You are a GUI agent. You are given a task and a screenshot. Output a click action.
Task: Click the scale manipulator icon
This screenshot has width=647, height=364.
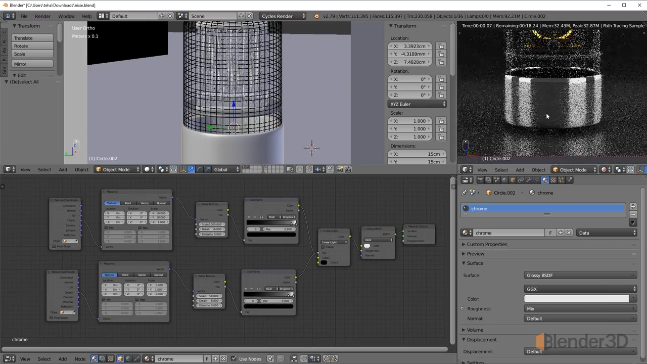point(207,169)
